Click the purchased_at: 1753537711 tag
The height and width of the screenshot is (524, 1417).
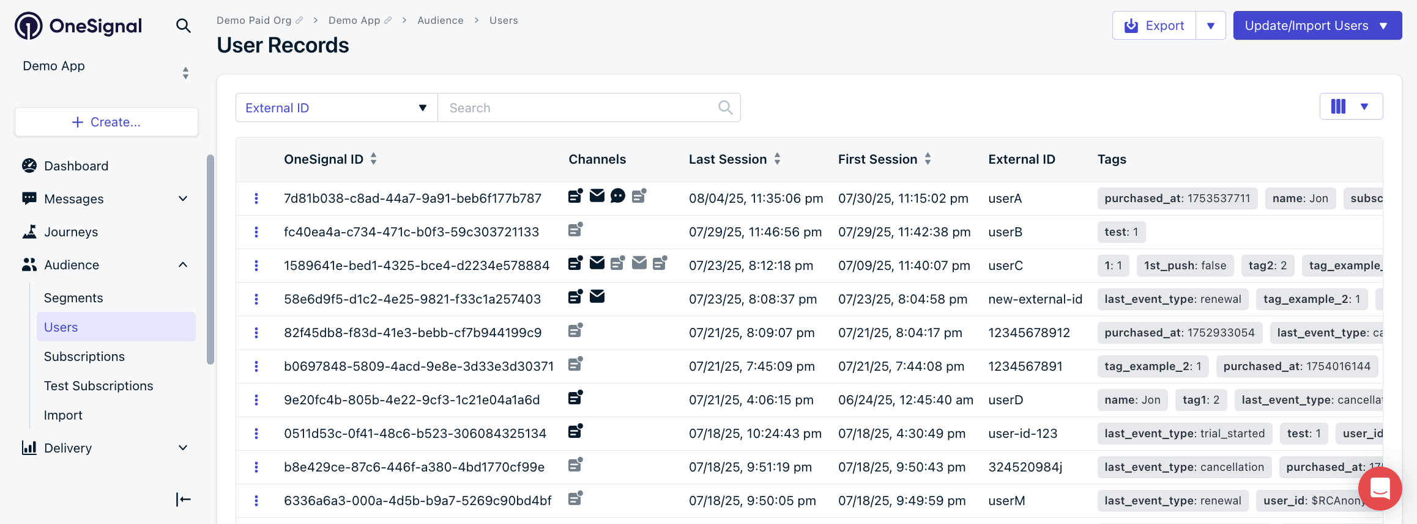pyautogui.click(x=1177, y=198)
